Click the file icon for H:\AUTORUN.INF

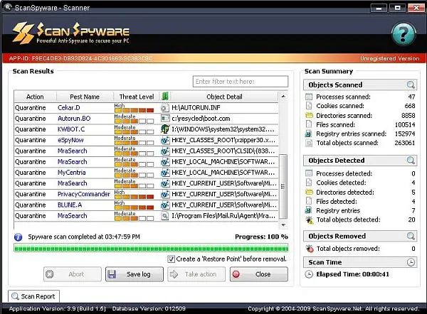click(165, 108)
